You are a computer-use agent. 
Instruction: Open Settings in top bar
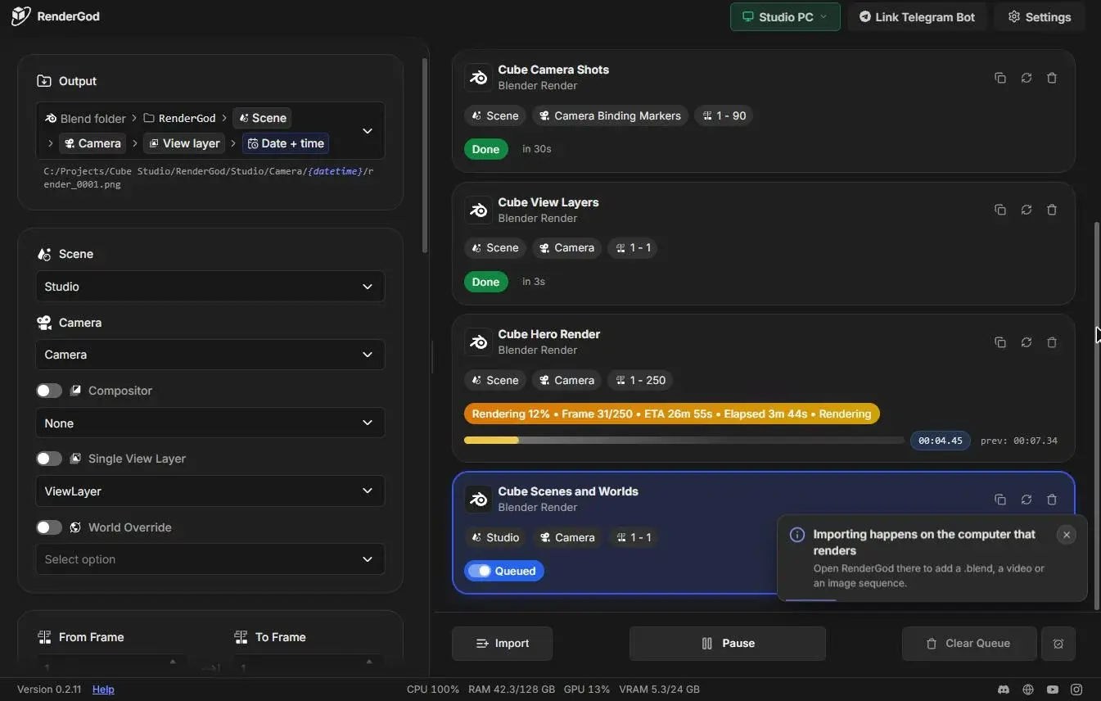point(1040,16)
